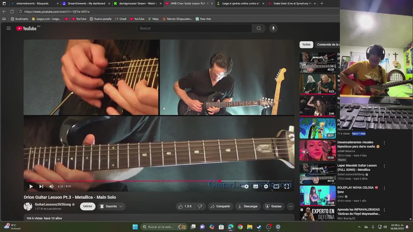Open New chat bookmark
This screenshot has height=232, width=413.
click(203, 19)
